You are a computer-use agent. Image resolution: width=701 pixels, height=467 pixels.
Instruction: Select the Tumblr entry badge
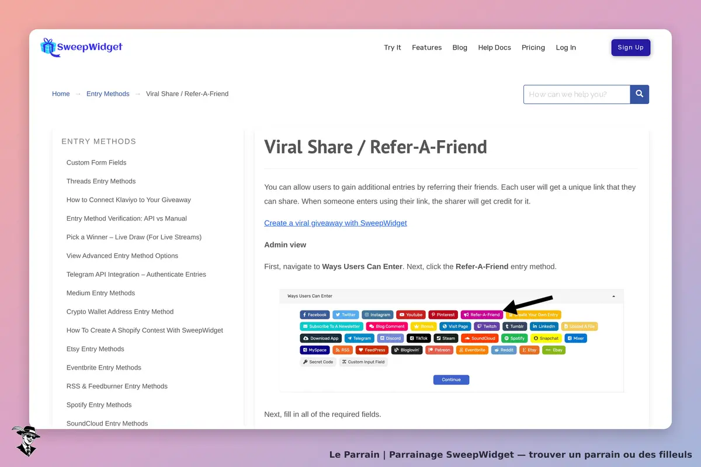coord(515,326)
